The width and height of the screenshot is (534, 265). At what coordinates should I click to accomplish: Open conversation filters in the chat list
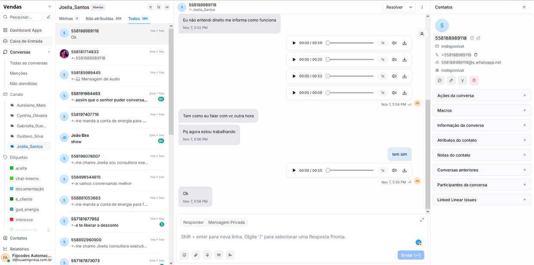pyautogui.click(x=150, y=7)
